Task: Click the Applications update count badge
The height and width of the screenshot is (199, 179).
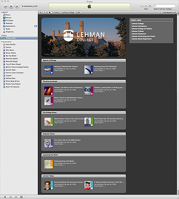Action: pos(35,26)
